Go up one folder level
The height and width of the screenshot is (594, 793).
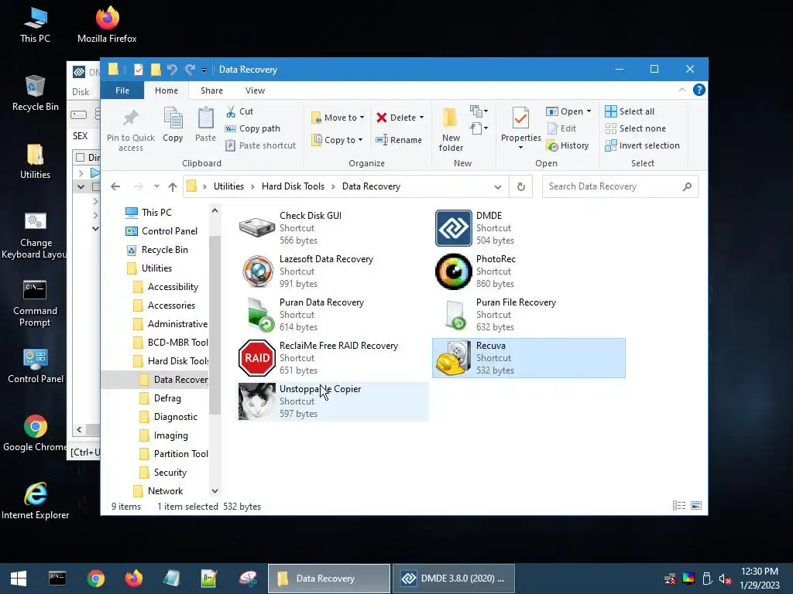tap(173, 187)
